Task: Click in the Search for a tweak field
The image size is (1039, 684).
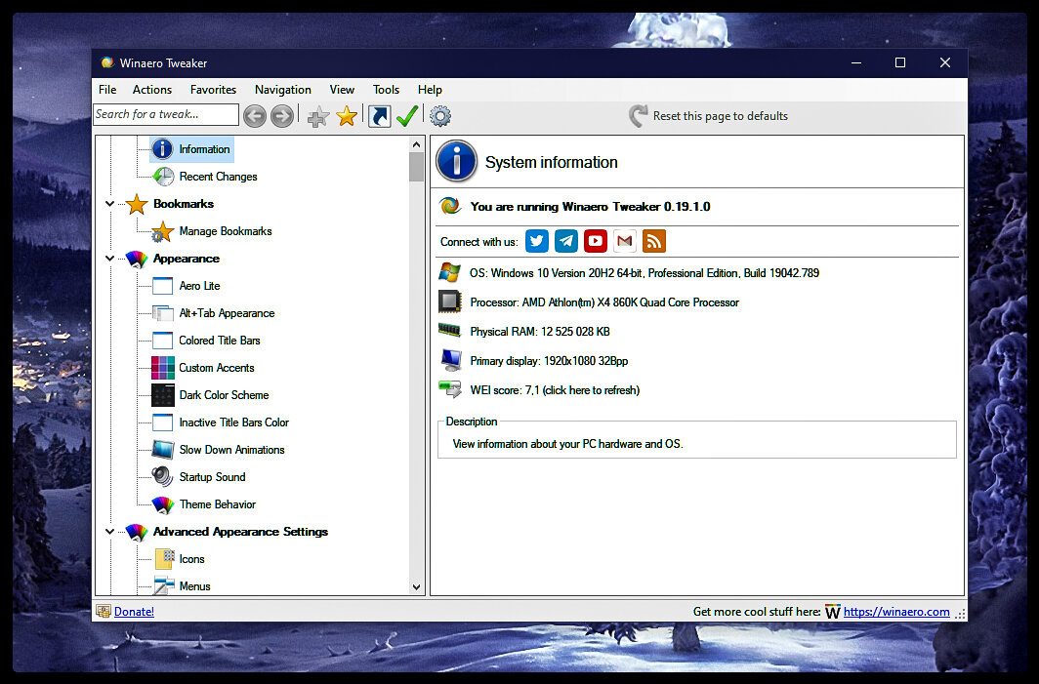Action: [166, 114]
